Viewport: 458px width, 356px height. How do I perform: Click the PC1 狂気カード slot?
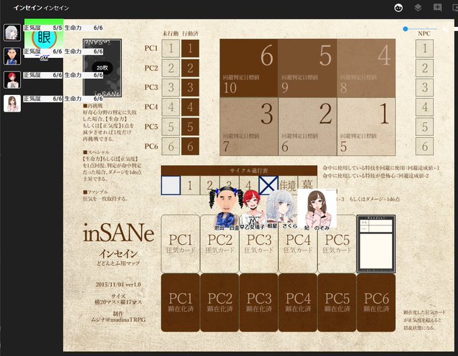pos(181,244)
